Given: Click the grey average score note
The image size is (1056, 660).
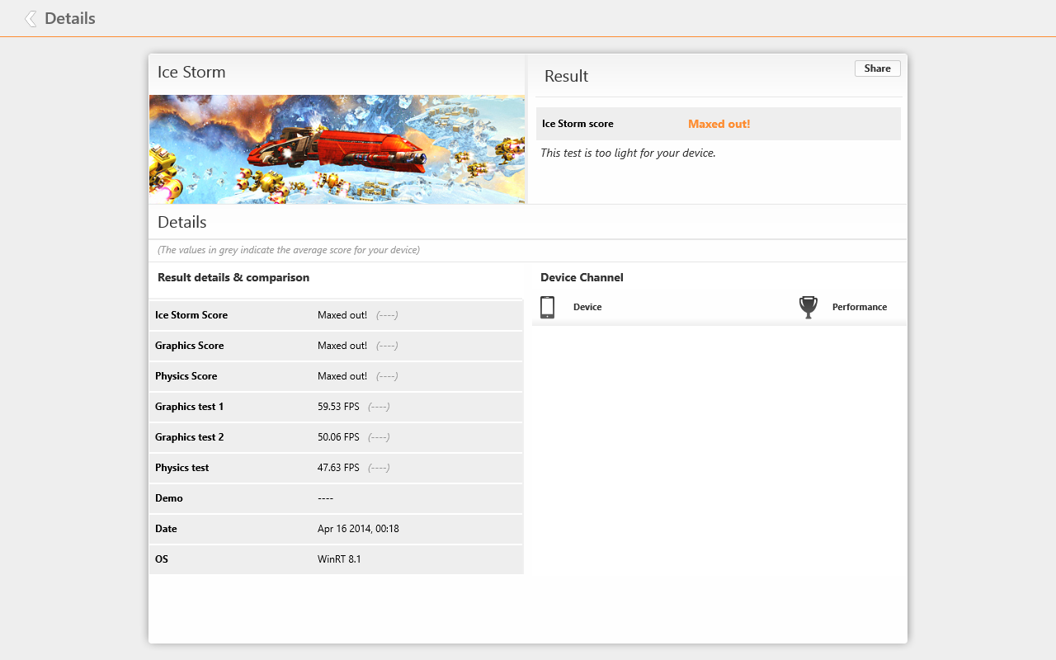Looking at the screenshot, I should click(x=289, y=250).
